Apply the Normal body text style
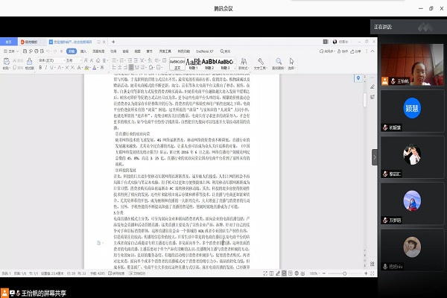Image resolution: width=447 pixels, height=298 pixels. click(x=177, y=64)
